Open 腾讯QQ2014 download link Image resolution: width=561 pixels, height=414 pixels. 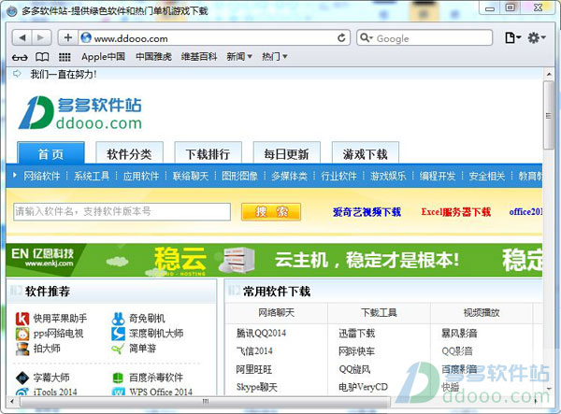click(261, 334)
